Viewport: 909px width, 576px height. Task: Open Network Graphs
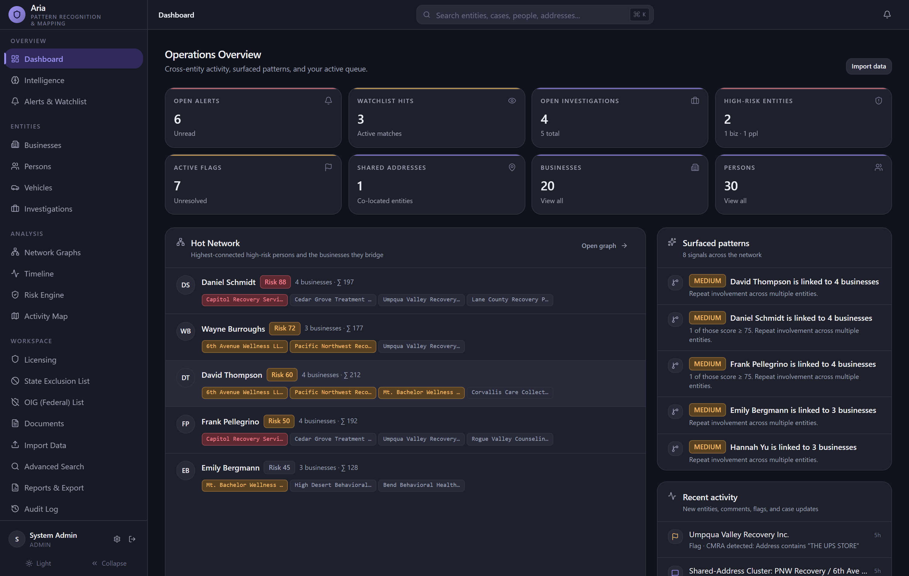pos(74,252)
